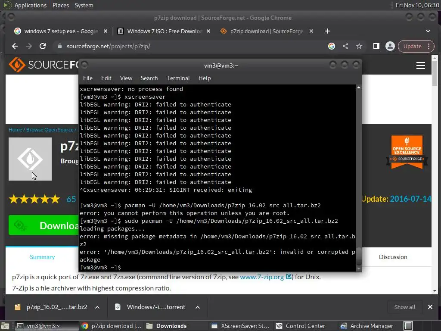Close the Chrome downloads bar

[430, 307]
